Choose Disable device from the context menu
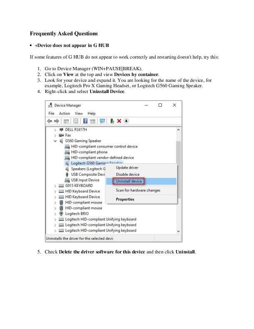The width and height of the screenshot is (254, 329). pyautogui.click(x=141, y=174)
